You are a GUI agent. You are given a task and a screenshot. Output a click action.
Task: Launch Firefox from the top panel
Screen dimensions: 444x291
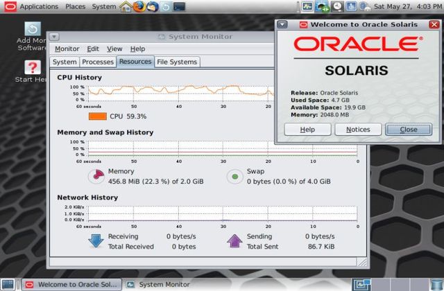[x=139, y=6]
